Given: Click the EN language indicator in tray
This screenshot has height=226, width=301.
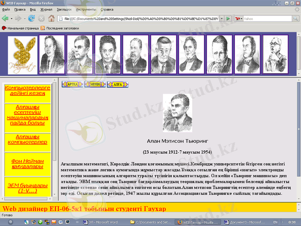Looking at the screenshot, I should point(275,222).
